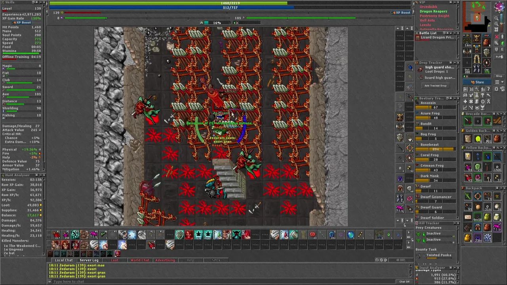Collapse the Drop Tracker panel
507x285 pixels.
pos(455,63)
